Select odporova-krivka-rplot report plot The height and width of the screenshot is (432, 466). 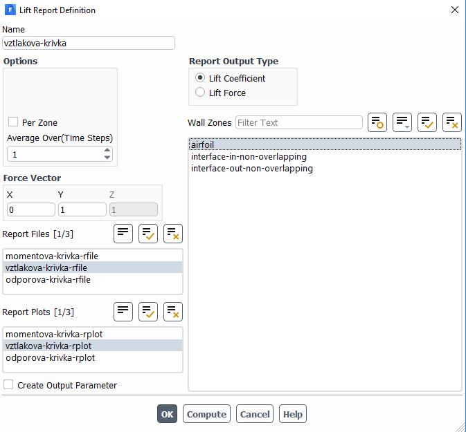pyautogui.click(x=93, y=357)
